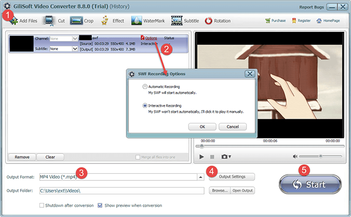Open the WaterMark tool
Viewport: 351px width, 217px height.
(135, 21)
